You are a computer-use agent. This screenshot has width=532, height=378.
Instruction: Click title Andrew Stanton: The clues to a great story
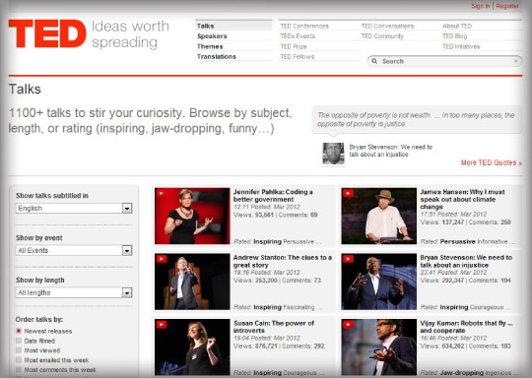(283, 261)
